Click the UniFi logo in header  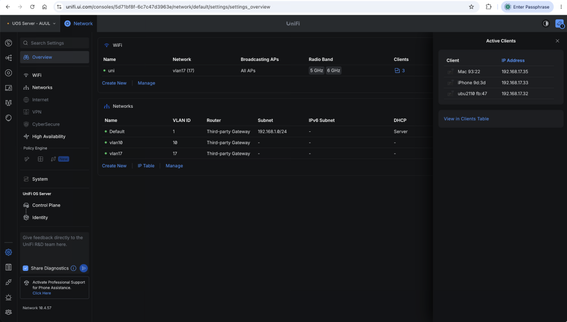coord(294,24)
